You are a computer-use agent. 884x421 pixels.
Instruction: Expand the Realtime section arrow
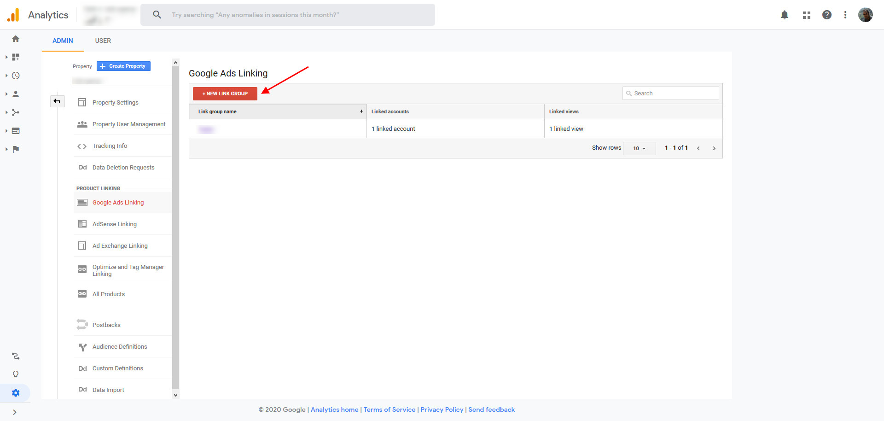click(x=6, y=76)
